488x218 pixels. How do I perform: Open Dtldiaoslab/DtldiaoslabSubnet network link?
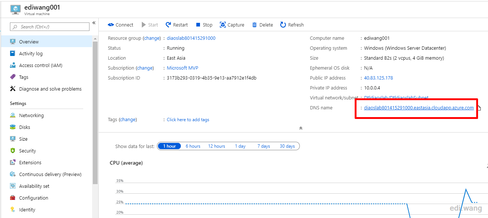396,98
